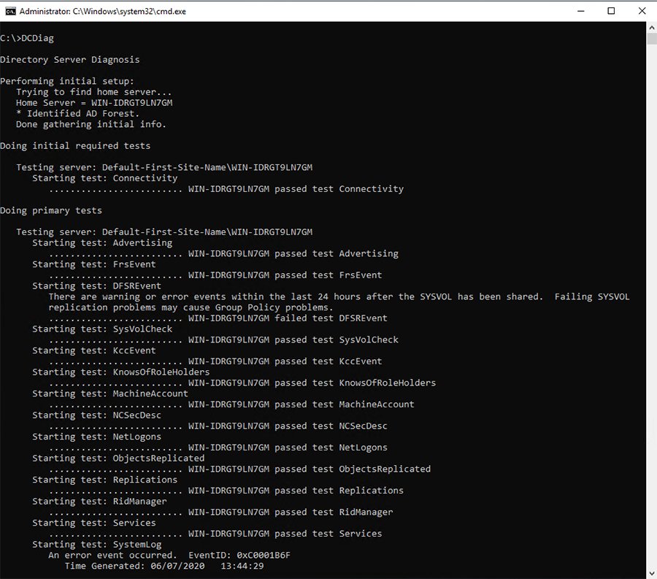Image resolution: width=657 pixels, height=579 pixels.
Task: Maximize the Command Prompt window
Action: pos(612,11)
